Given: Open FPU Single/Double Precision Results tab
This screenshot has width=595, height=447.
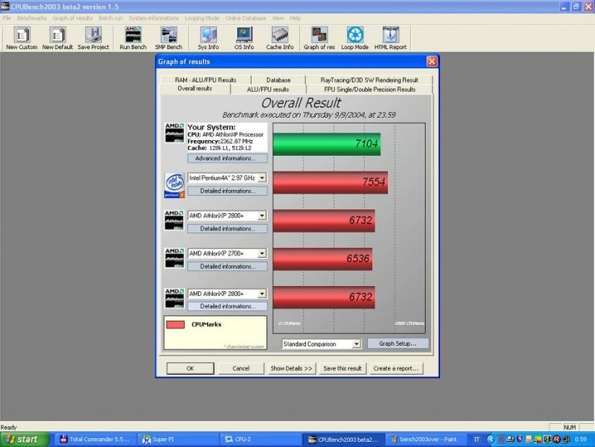Looking at the screenshot, I should click(x=369, y=89).
